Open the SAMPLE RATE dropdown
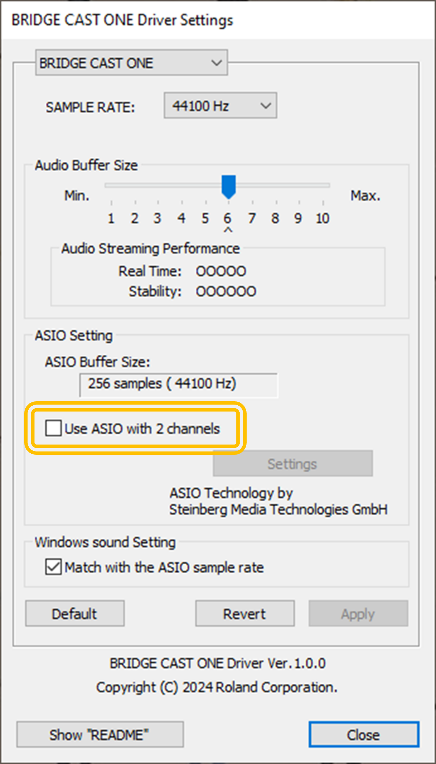436x764 pixels. 219,106
